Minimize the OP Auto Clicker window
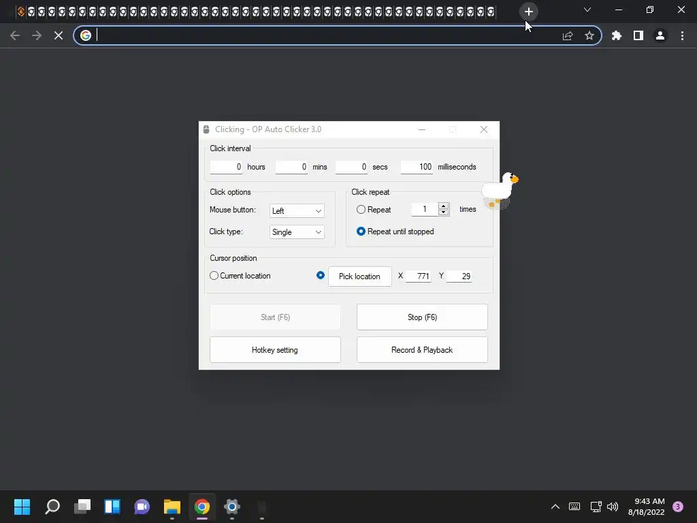The width and height of the screenshot is (697, 523). click(x=422, y=129)
